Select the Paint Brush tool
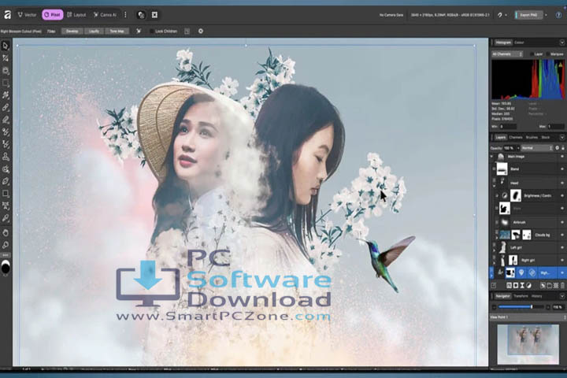 click(x=6, y=107)
